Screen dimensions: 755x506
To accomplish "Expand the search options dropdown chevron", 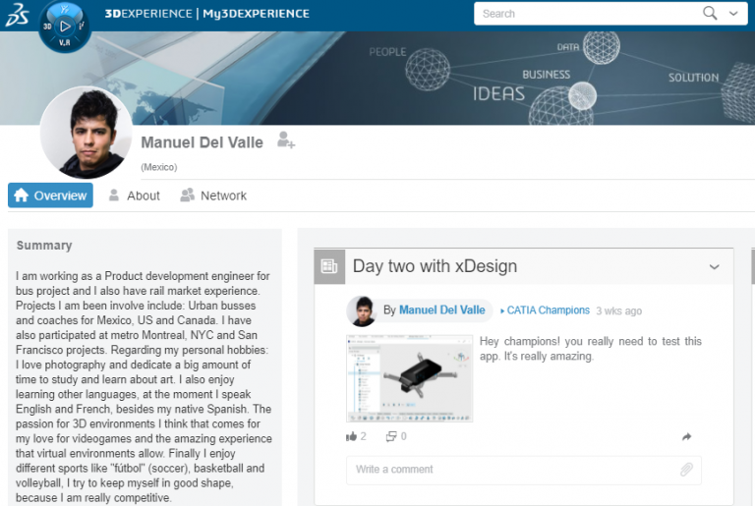I will click(733, 14).
